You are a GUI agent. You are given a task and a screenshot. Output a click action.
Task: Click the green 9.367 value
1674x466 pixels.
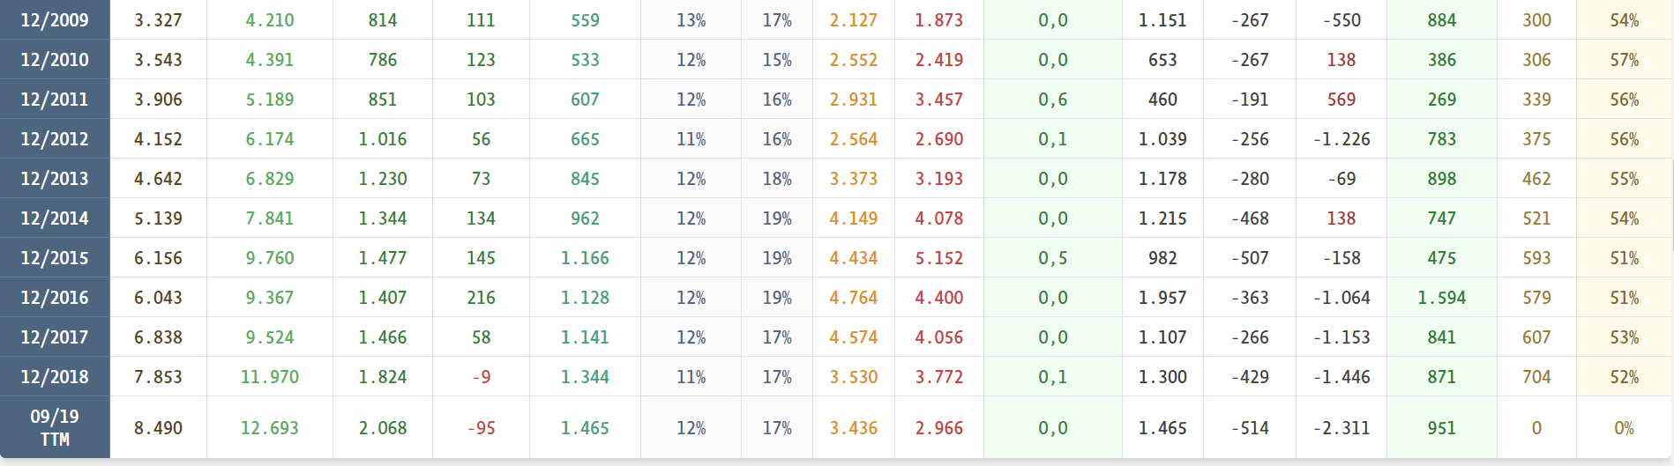click(x=270, y=298)
